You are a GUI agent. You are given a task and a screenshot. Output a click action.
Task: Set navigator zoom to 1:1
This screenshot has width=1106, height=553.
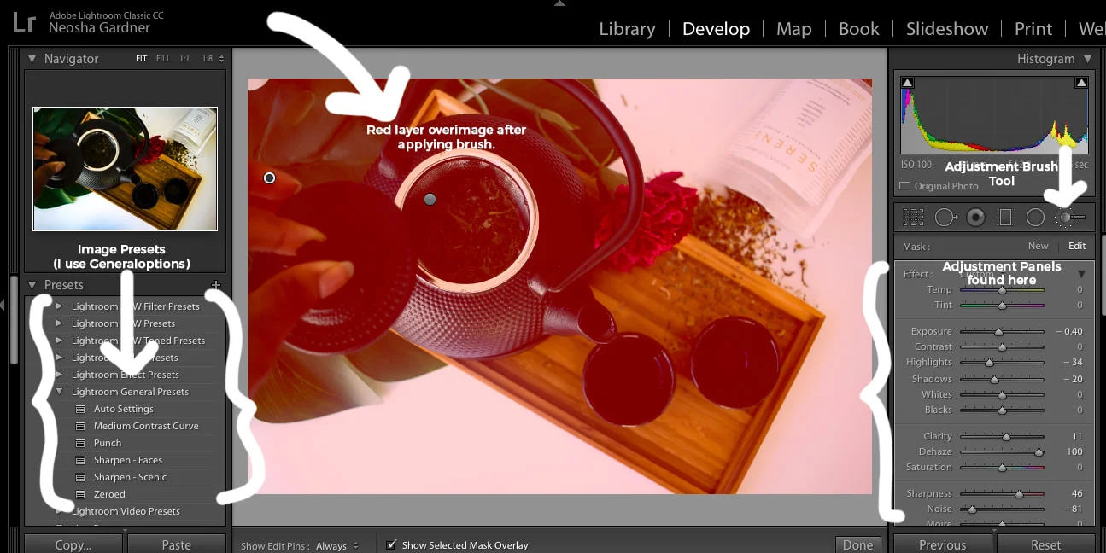point(184,59)
